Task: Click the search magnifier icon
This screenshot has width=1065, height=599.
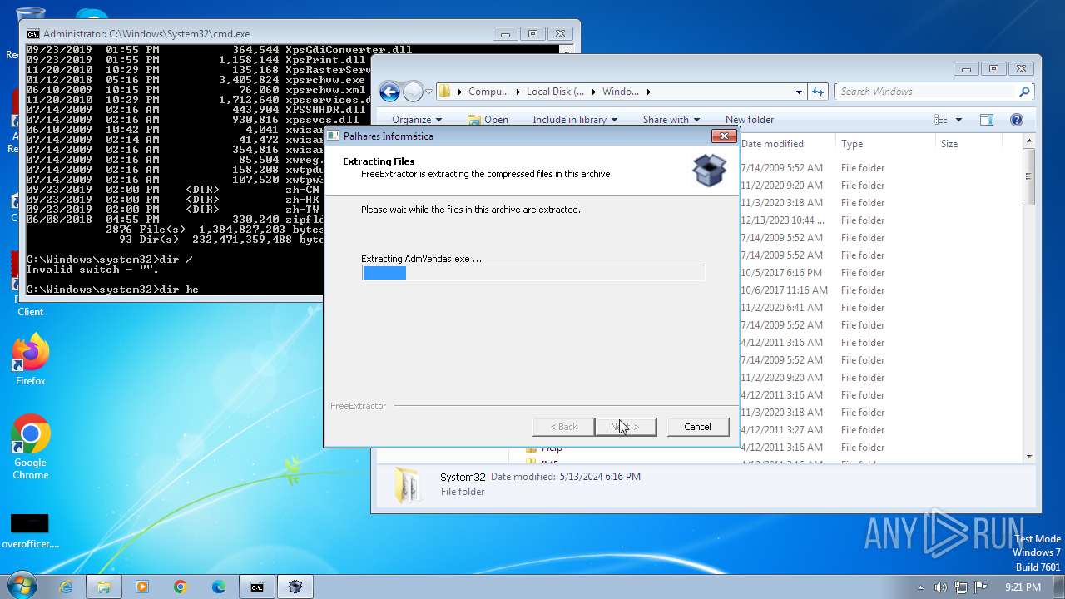Action: 1024,92
